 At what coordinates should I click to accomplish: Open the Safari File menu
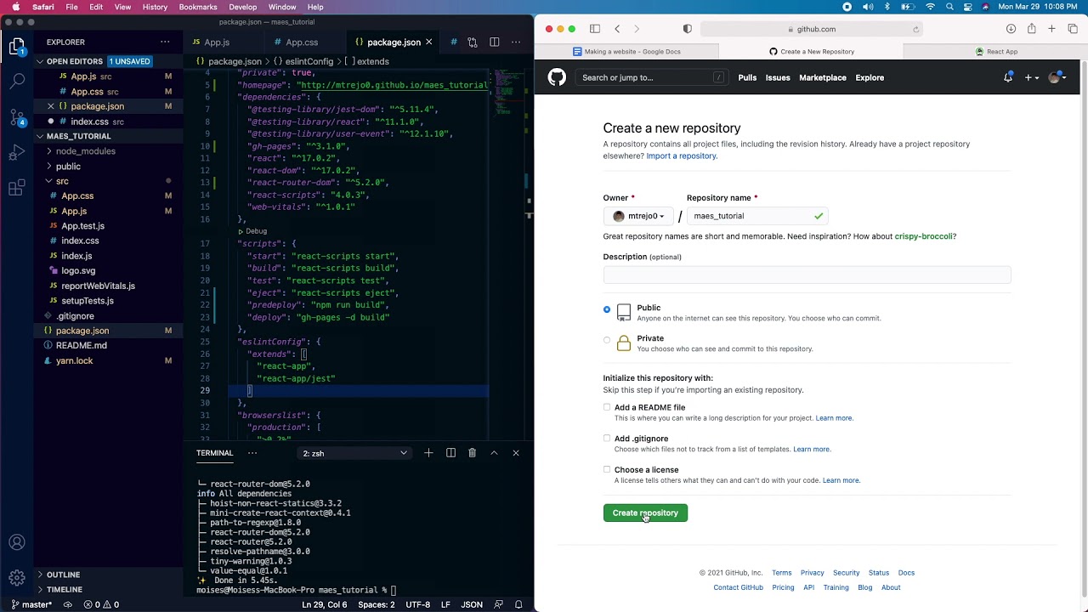72,7
